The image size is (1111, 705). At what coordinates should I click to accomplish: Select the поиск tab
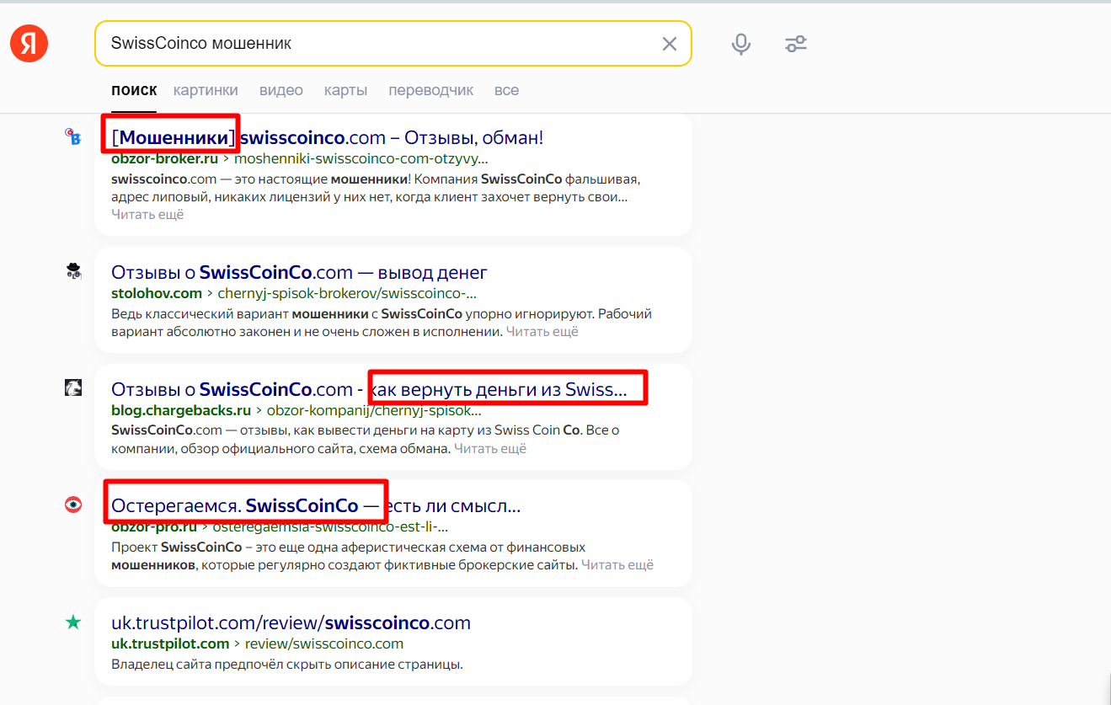pyautogui.click(x=134, y=90)
